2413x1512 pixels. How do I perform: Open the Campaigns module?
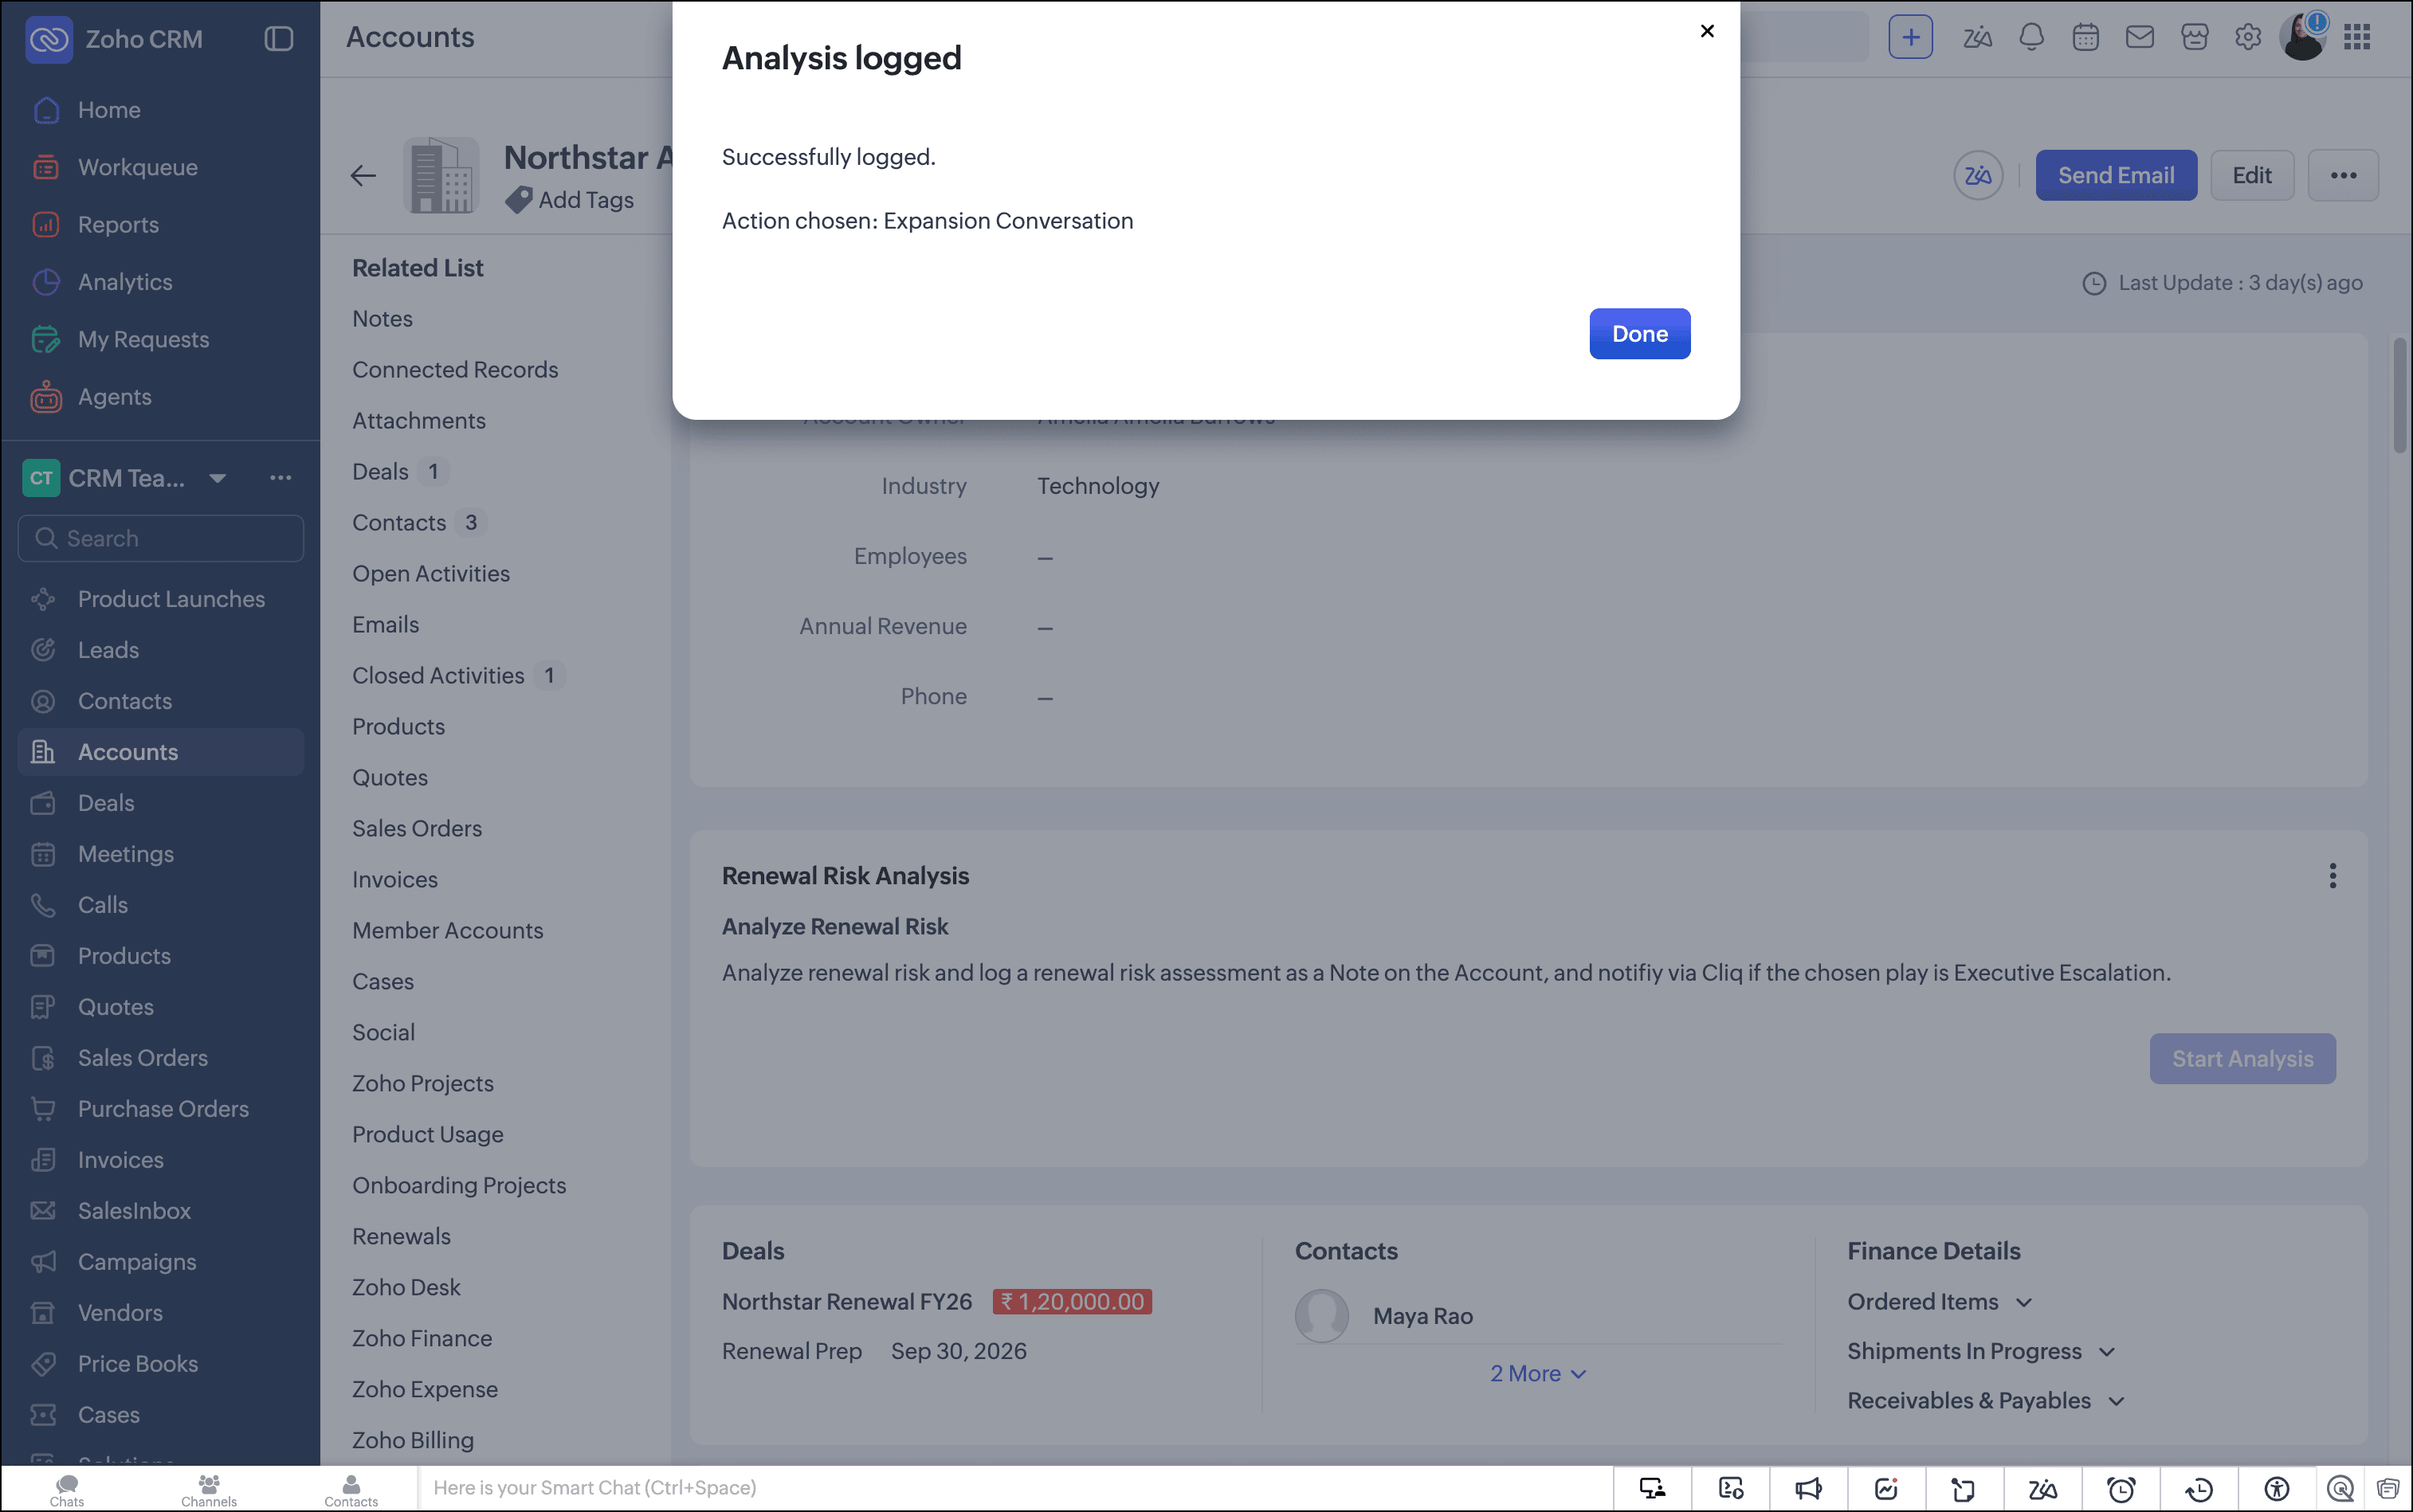(x=137, y=1262)
